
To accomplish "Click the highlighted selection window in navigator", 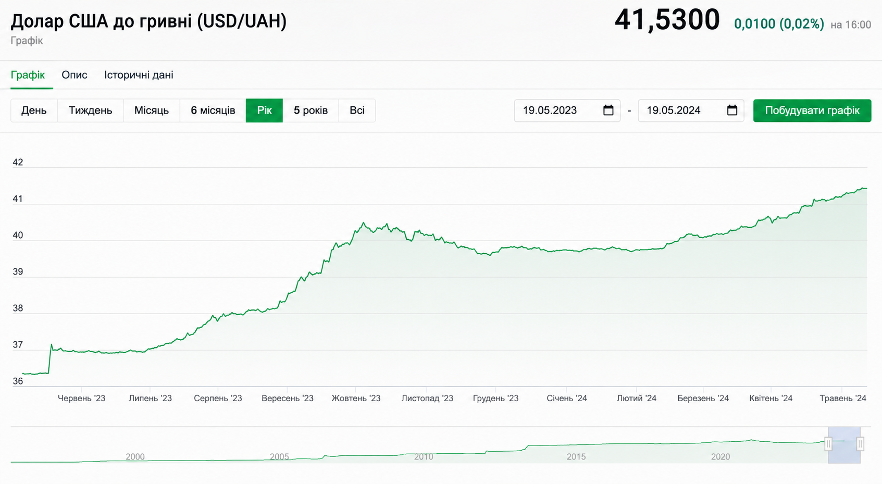I will pyautogui.click(x=844, y=445).
